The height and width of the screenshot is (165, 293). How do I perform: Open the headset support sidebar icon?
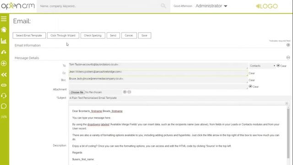click(4, 96)
